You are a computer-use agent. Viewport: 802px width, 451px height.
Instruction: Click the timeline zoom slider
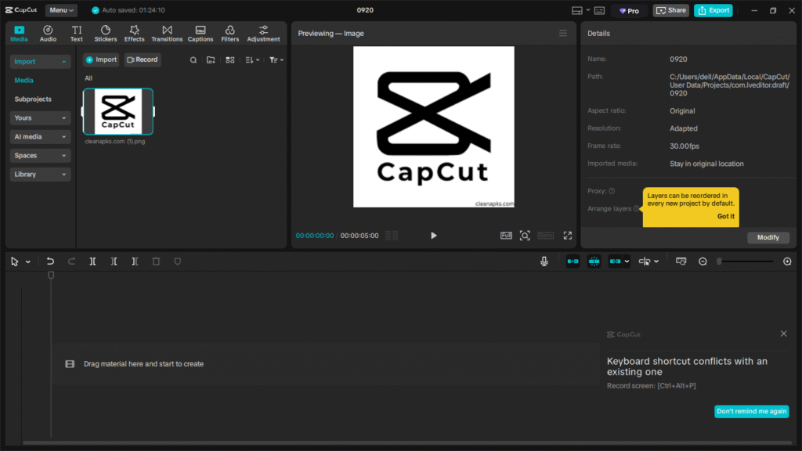point(746,262)
